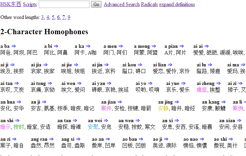246x156 pixels.
Task: Open the Radicals page
Action: pyautogui.click(x=149, y=4)
